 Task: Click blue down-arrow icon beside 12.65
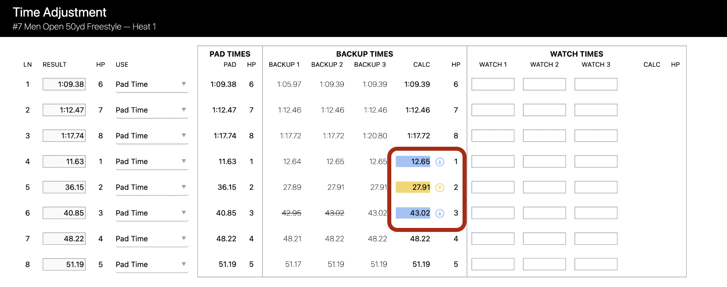[440, 162]
